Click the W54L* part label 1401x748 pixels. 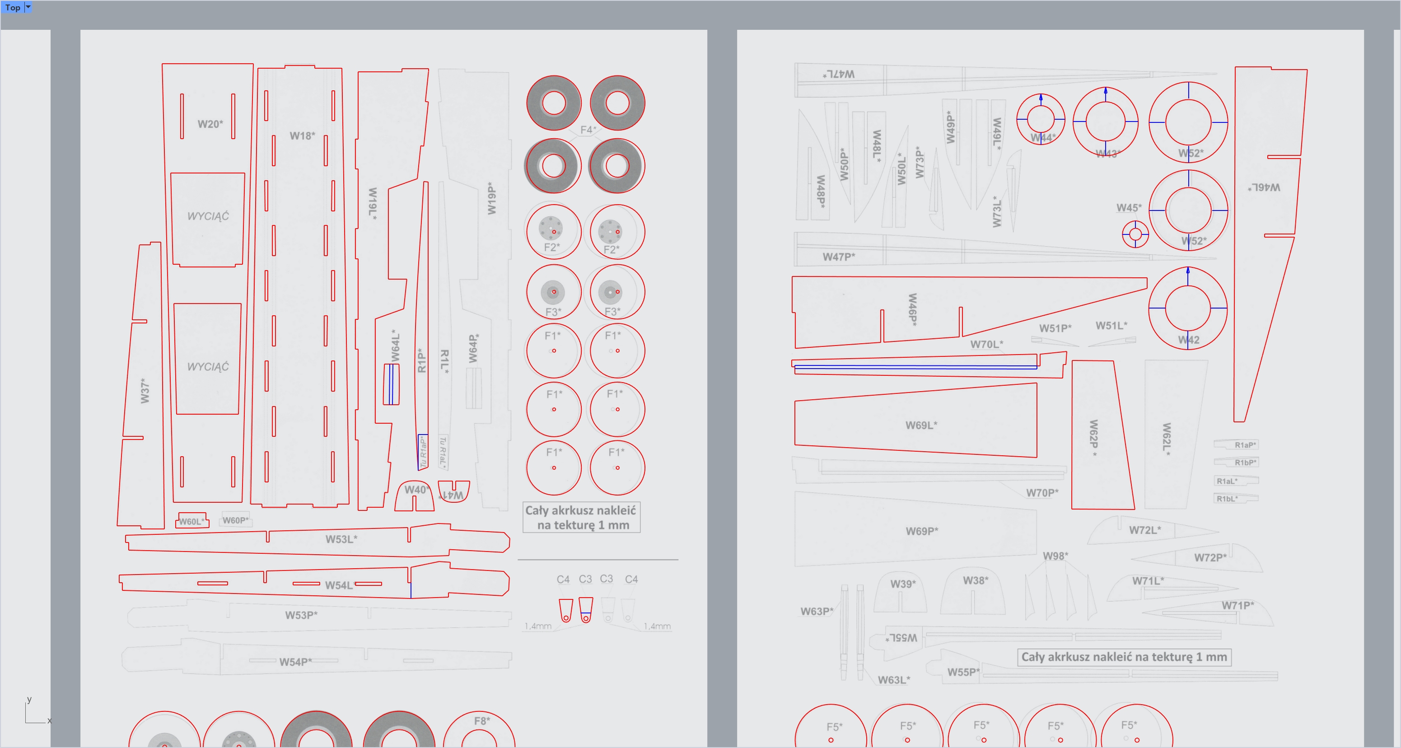click(x=339, y=585)
